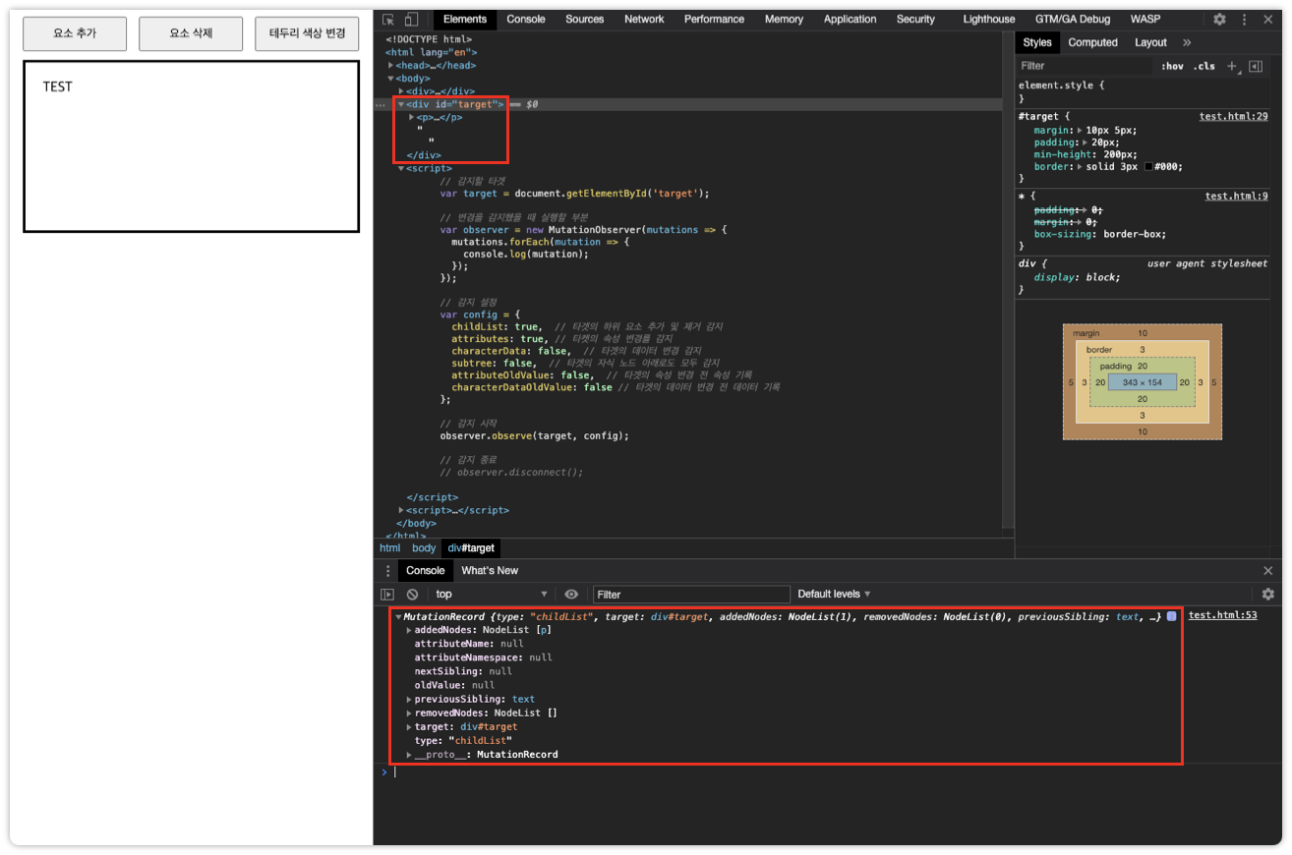The image size is (1292, 855).
Task: Collapse the first script element node
Action: coord(401,168)
